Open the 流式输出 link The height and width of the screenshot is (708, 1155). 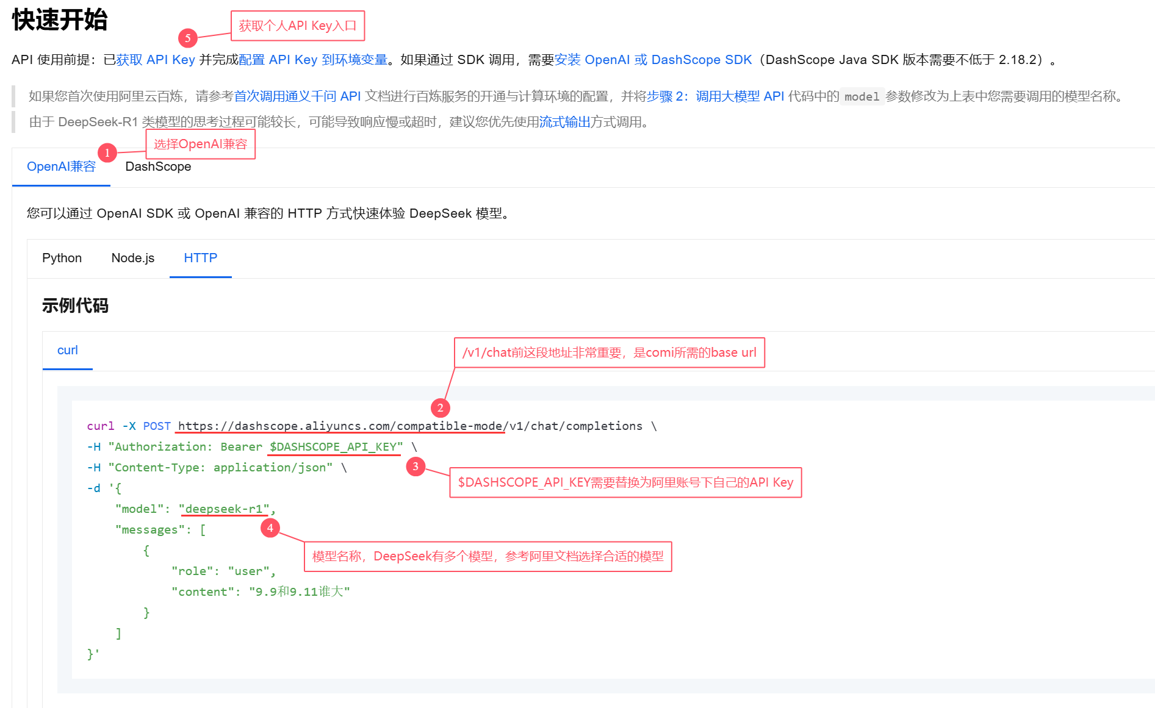coord(564,122)
